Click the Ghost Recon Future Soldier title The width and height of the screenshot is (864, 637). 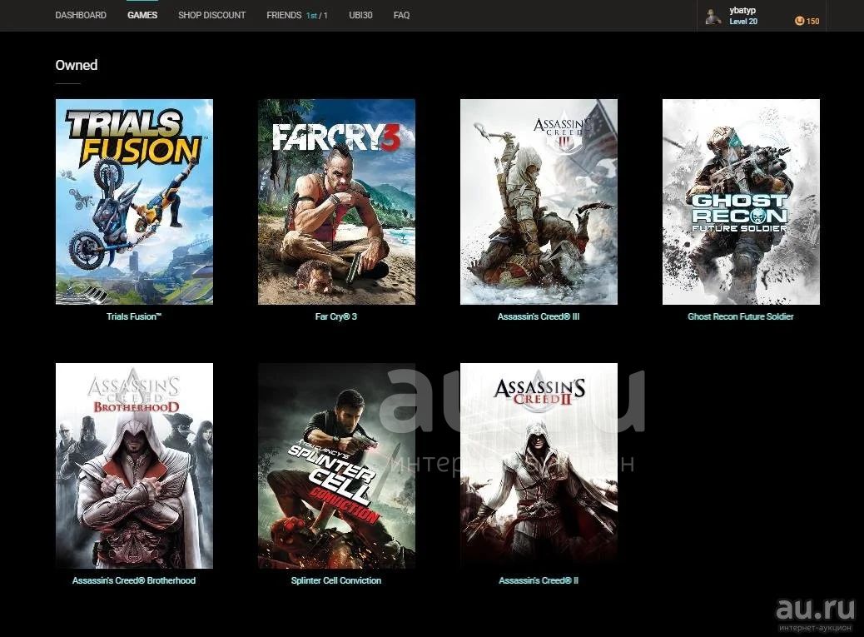(x=741, y=316)
